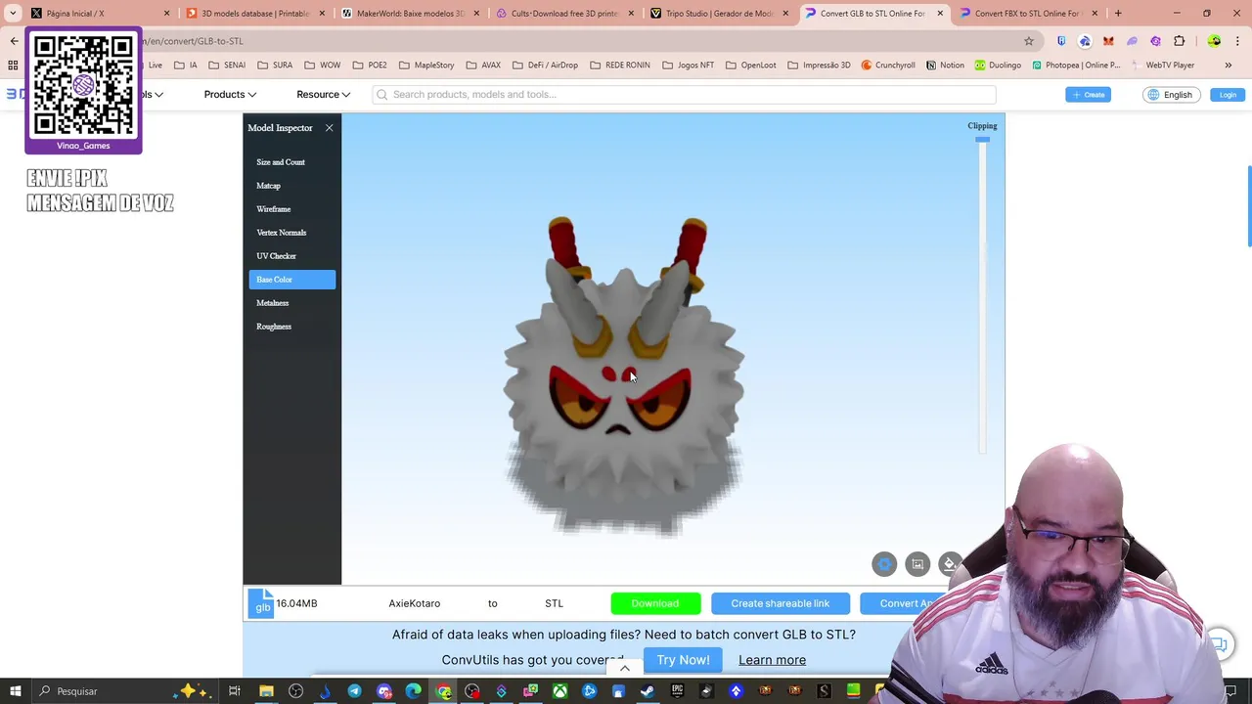Expand the Products dropdown menu

coord(230,95)
